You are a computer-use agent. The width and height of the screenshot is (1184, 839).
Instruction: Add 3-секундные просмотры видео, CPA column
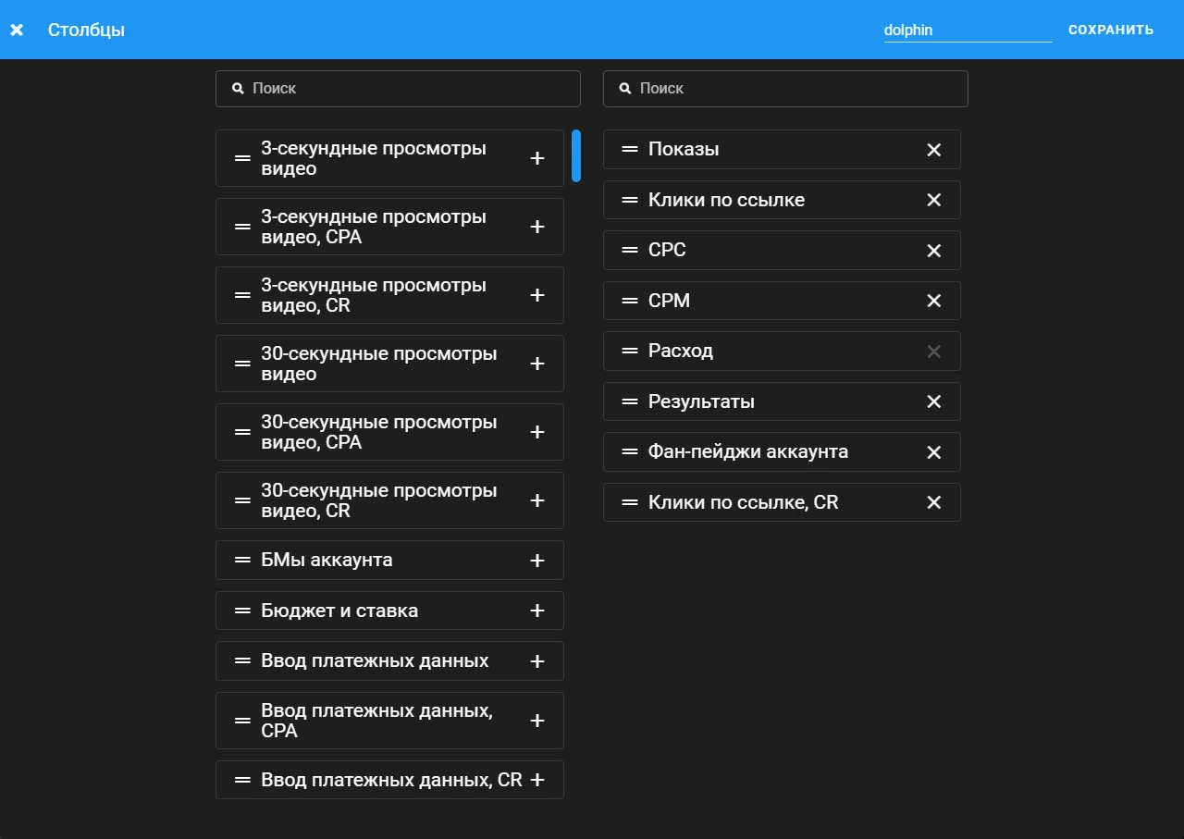(x=537, y=227)
